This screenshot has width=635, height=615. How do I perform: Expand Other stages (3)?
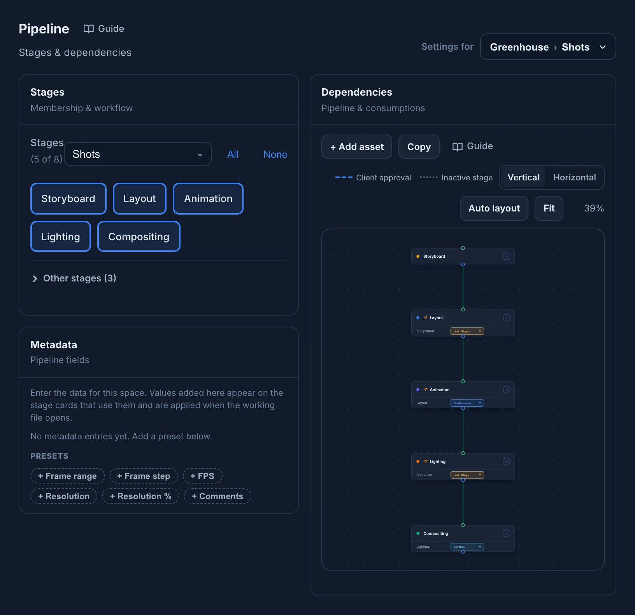(74, 278)
